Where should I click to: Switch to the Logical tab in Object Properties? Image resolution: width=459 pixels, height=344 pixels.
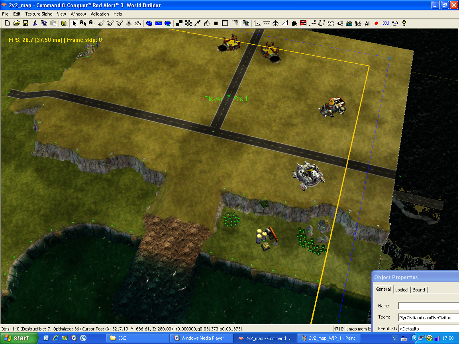pyautogui.click(x=402, y=289)
